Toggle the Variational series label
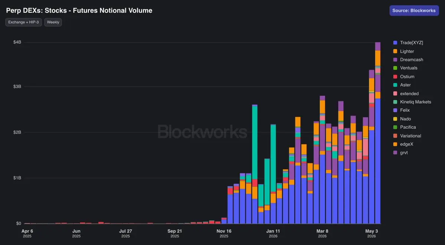The height and width of the screenshot is (245, 445). point(410,136)
